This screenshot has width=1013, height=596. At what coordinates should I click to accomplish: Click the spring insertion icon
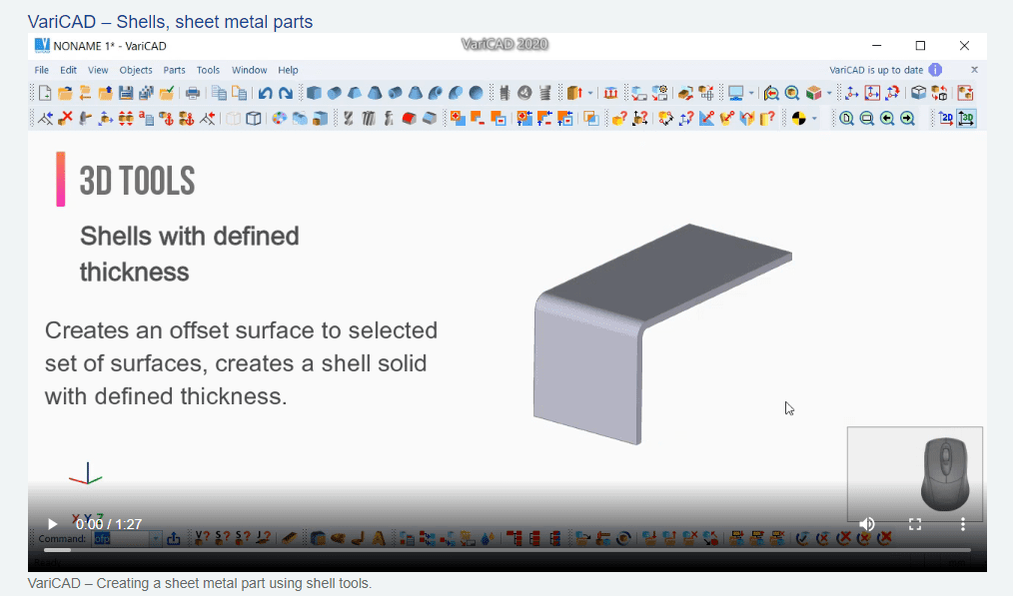tap(544, 93)
